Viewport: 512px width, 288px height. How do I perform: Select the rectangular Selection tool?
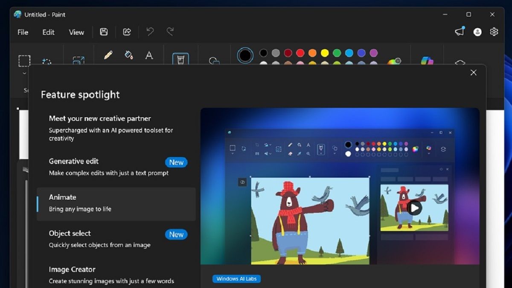tap(24, 60)
